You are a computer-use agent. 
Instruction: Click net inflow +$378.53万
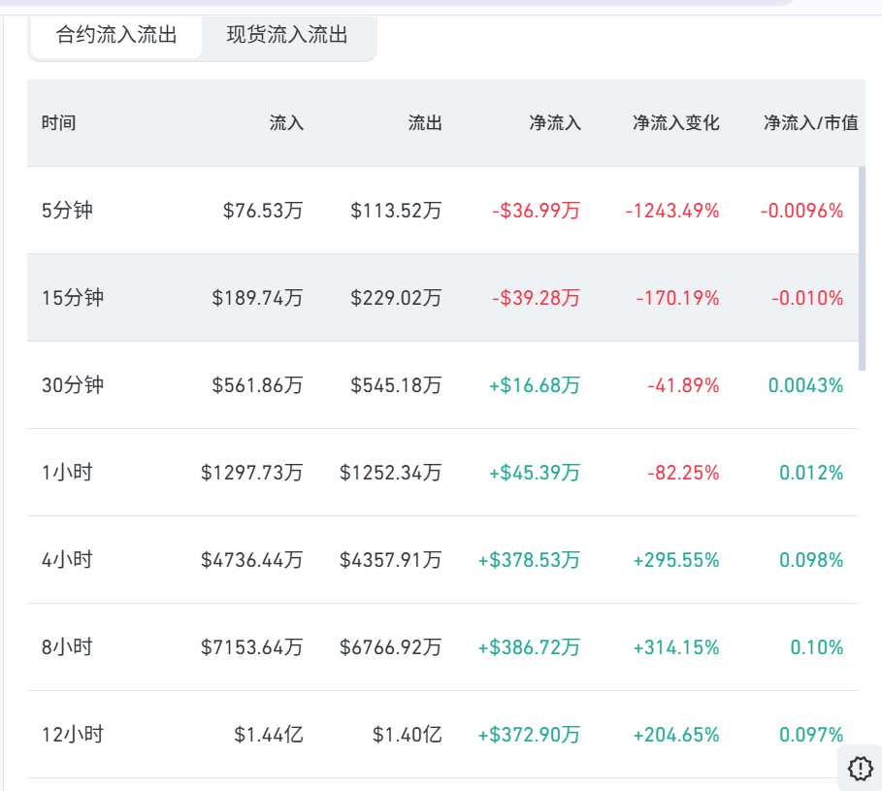pos(529,560)
